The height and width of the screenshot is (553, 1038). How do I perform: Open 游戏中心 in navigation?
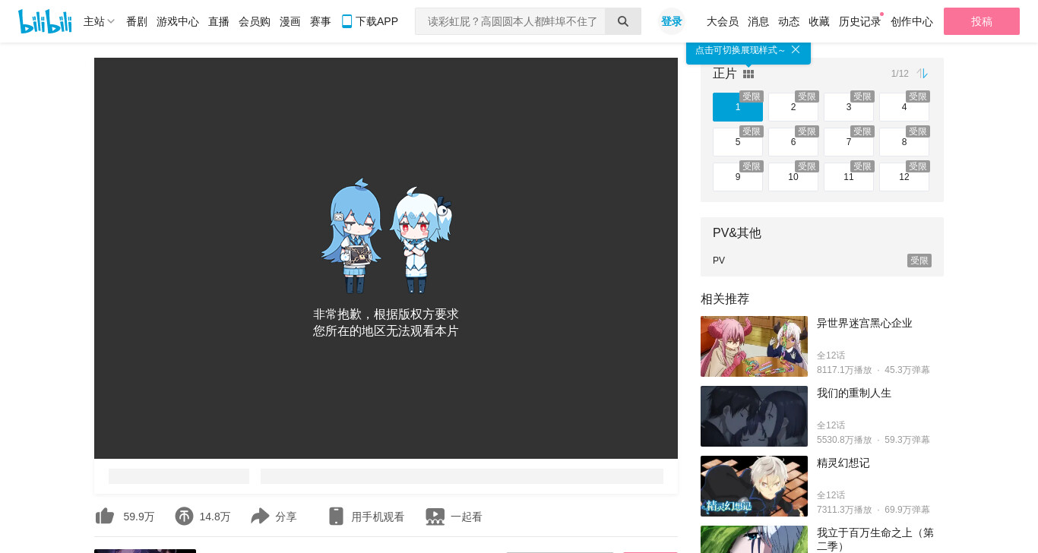[178, 21]
